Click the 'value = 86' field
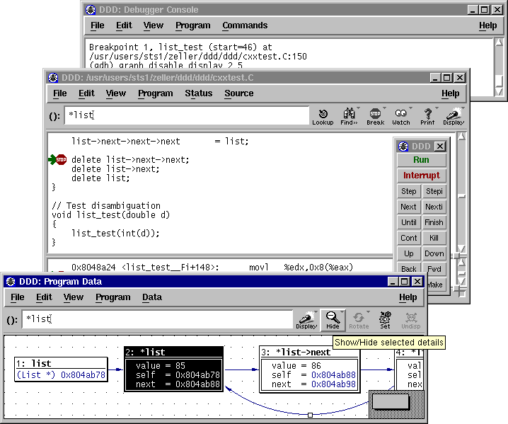Image resolution: width=508 pixels, height=424 pixels. (296, 366)
